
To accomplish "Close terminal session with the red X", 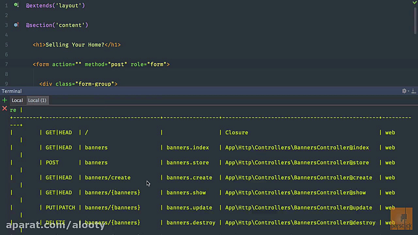I will pos(5,108).
